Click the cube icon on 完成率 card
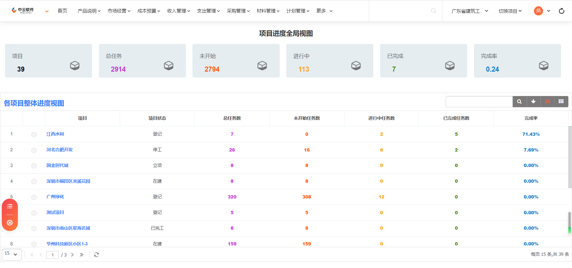 [544, 65]
